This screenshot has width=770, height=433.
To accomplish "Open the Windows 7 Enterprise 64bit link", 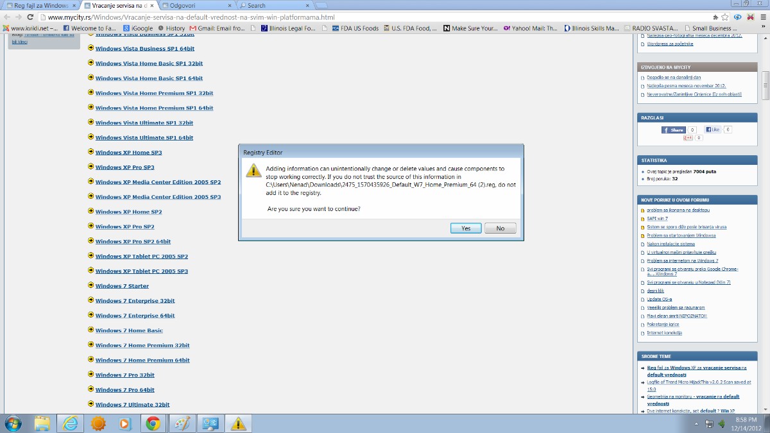I will click(x=135, y=316).
